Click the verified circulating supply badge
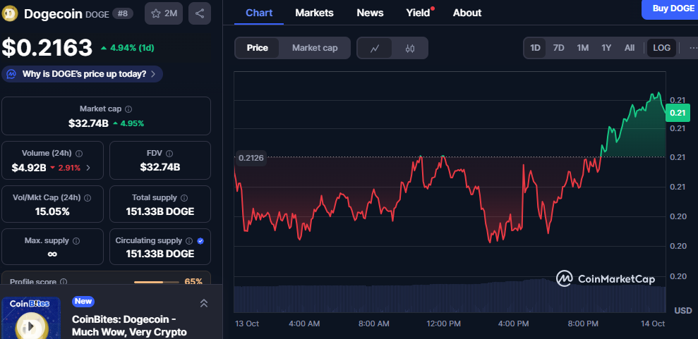698x339 pixels. coord(200,241)
